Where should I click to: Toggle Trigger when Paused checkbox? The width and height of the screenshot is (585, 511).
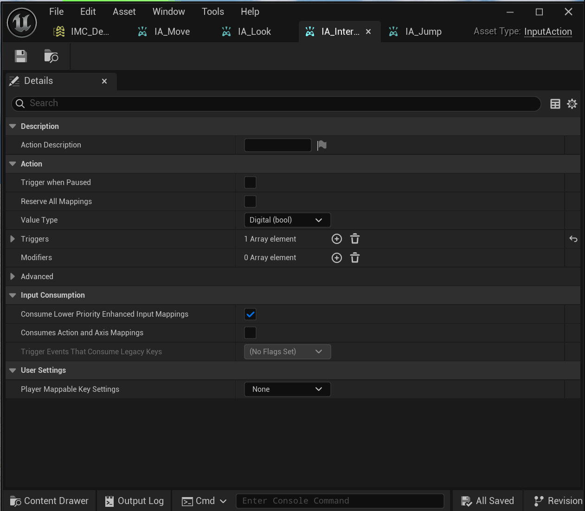[x=250, y=183]
